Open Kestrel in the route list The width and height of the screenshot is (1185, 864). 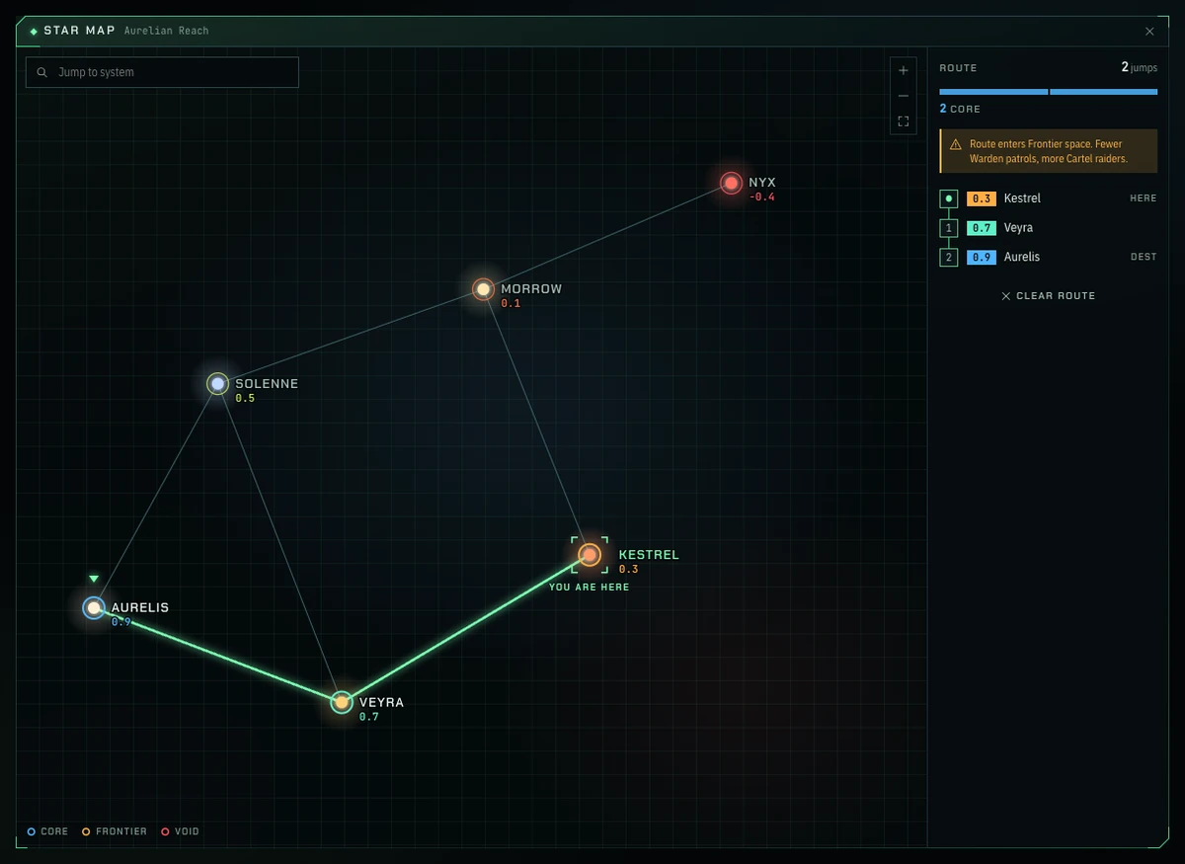[x=1049, y=198]
